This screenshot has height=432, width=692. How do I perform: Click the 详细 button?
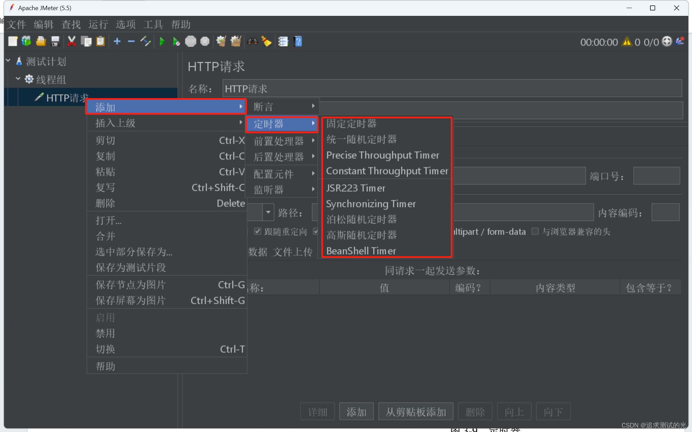click(317, 412)
